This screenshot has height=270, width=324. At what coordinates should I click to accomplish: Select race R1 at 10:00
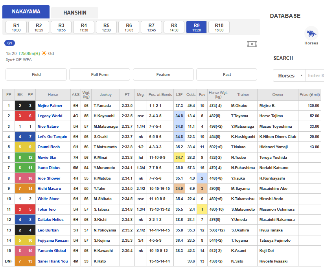16,27
